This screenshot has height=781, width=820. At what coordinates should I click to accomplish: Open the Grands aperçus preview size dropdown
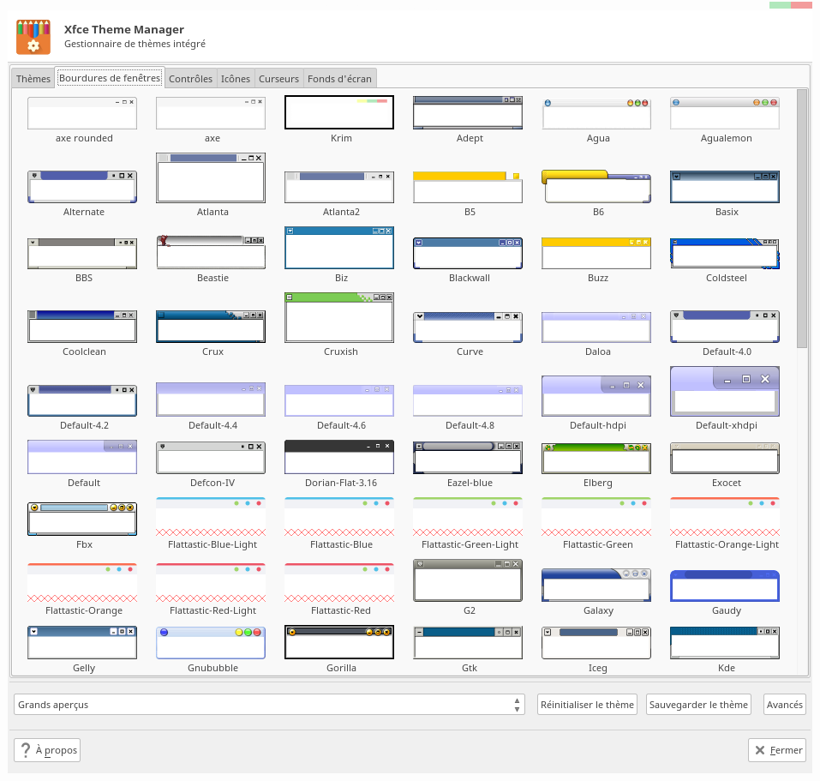[269, 704]
